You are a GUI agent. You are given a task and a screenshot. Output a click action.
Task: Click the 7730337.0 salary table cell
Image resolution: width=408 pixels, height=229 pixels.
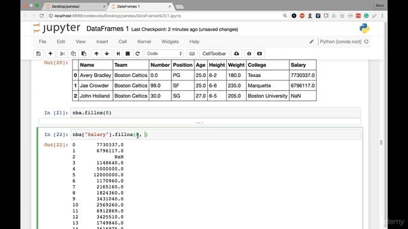[x=303, y=75]
